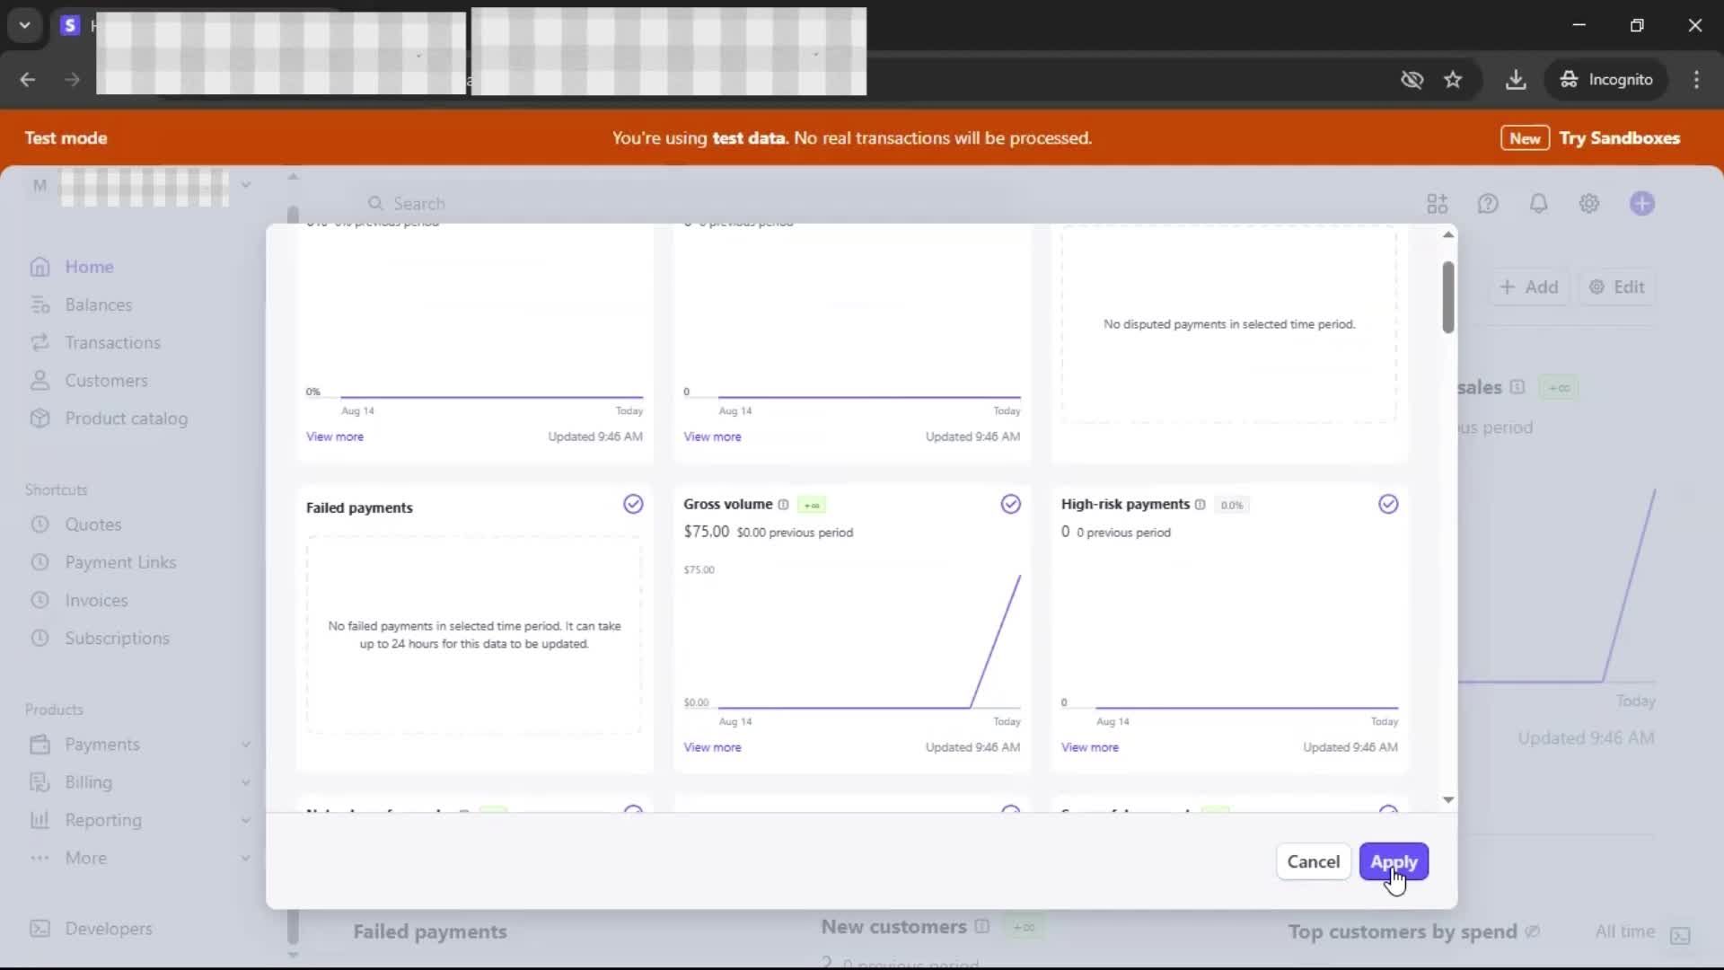Click High-risk payments info icon
1724x970 pixels.
pyautogui.click(x=1200, y=505)
